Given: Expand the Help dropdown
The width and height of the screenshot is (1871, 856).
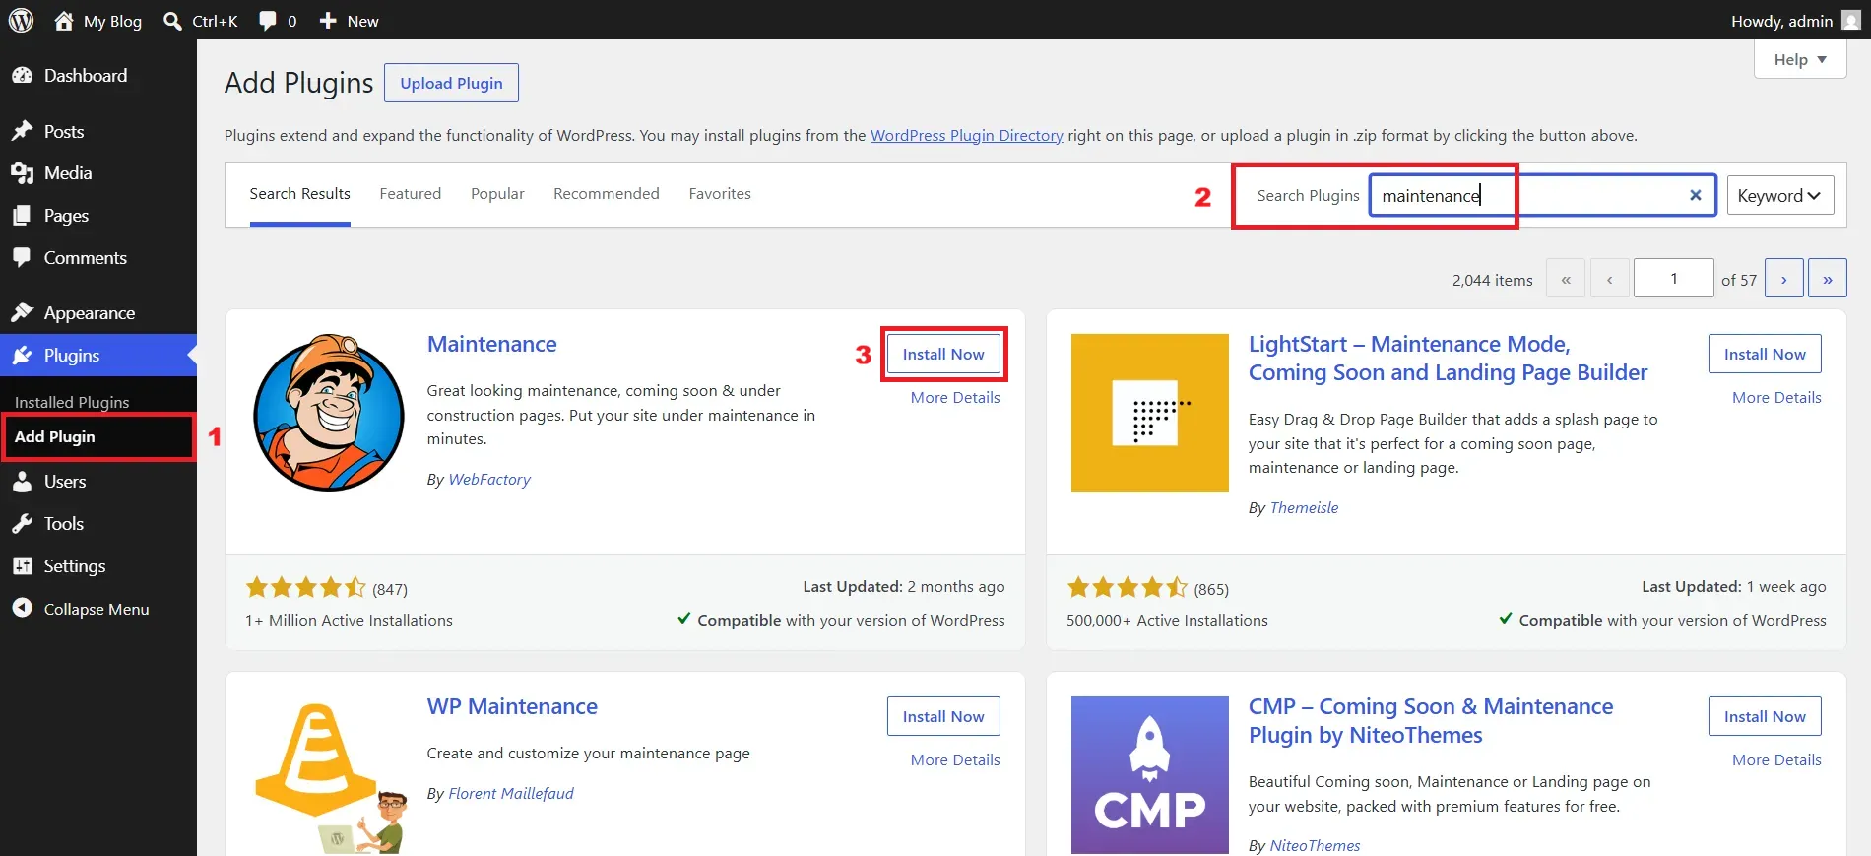Looking at the screenshot, I should pos(1799,59).
